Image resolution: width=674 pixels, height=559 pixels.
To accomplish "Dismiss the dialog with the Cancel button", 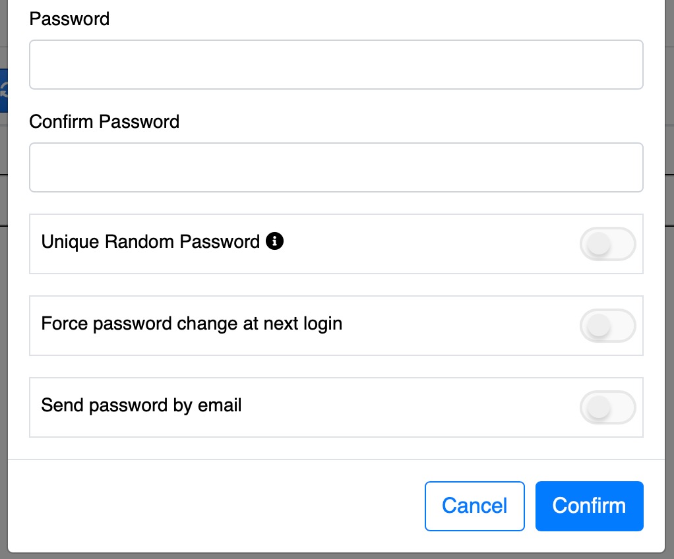I will click(x=475, y=506).
